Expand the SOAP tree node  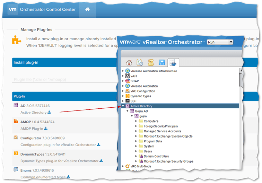[x=123, y=81]
